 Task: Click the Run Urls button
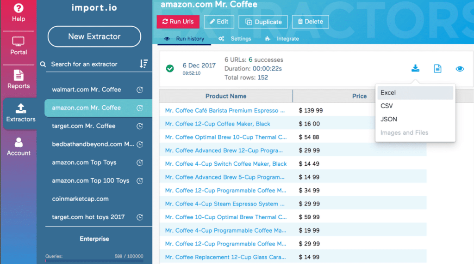[178, 22]
